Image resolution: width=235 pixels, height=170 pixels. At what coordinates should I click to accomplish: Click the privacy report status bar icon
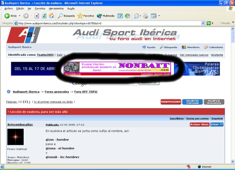tap(188, 167)
